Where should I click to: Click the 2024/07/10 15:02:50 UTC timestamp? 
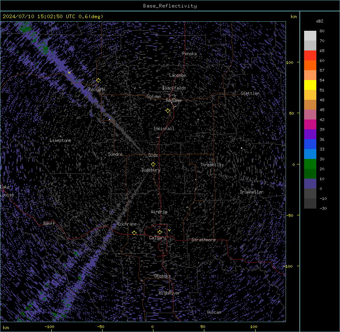pos(53,17)
